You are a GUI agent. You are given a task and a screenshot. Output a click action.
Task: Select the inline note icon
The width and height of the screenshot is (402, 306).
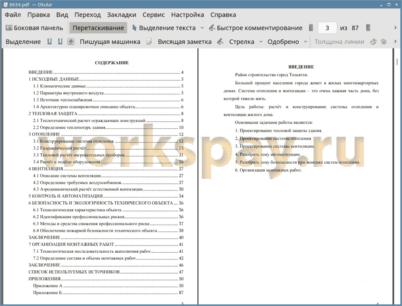pos(149,42)
